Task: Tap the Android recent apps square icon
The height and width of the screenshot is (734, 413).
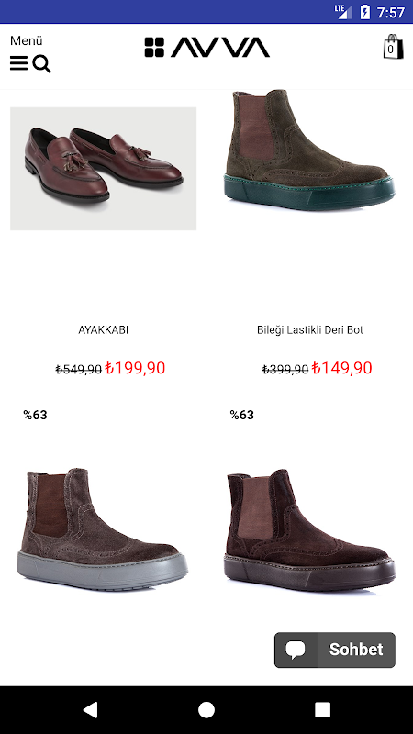Action: pos(322,709)
